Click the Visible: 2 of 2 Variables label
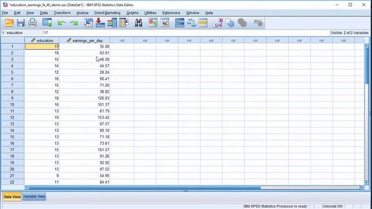The height and width of the screenshot is (209, 372). tap(349, 33)
